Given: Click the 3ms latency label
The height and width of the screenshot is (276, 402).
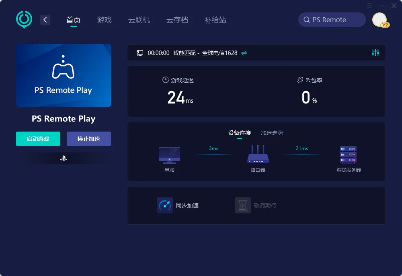Looking at the screenshot, I should (x=213, y=148).
